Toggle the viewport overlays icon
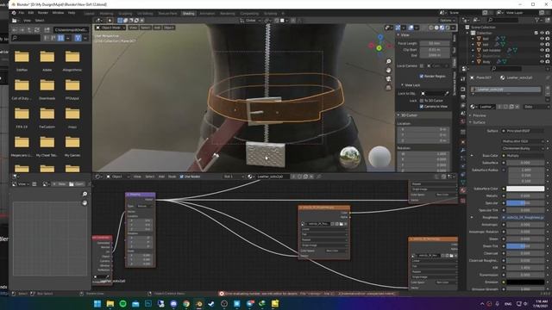The image size is (552, 310). tap(411, 28)
